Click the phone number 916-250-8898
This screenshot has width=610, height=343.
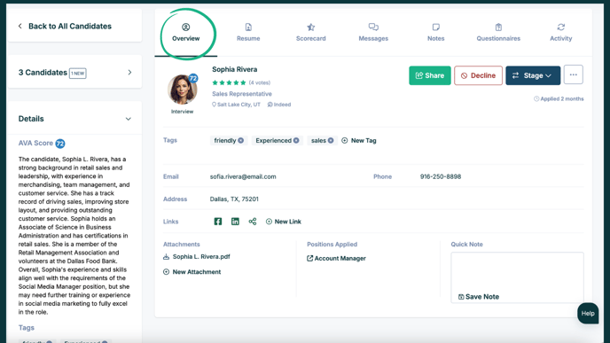click(x=441, y=176)
